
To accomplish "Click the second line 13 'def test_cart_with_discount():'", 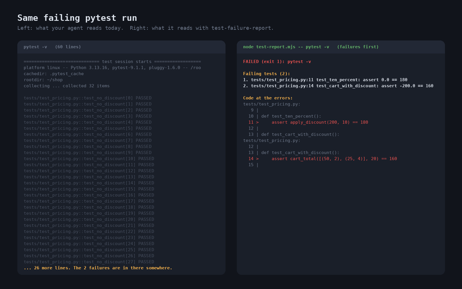I will (x=294, y=153).
